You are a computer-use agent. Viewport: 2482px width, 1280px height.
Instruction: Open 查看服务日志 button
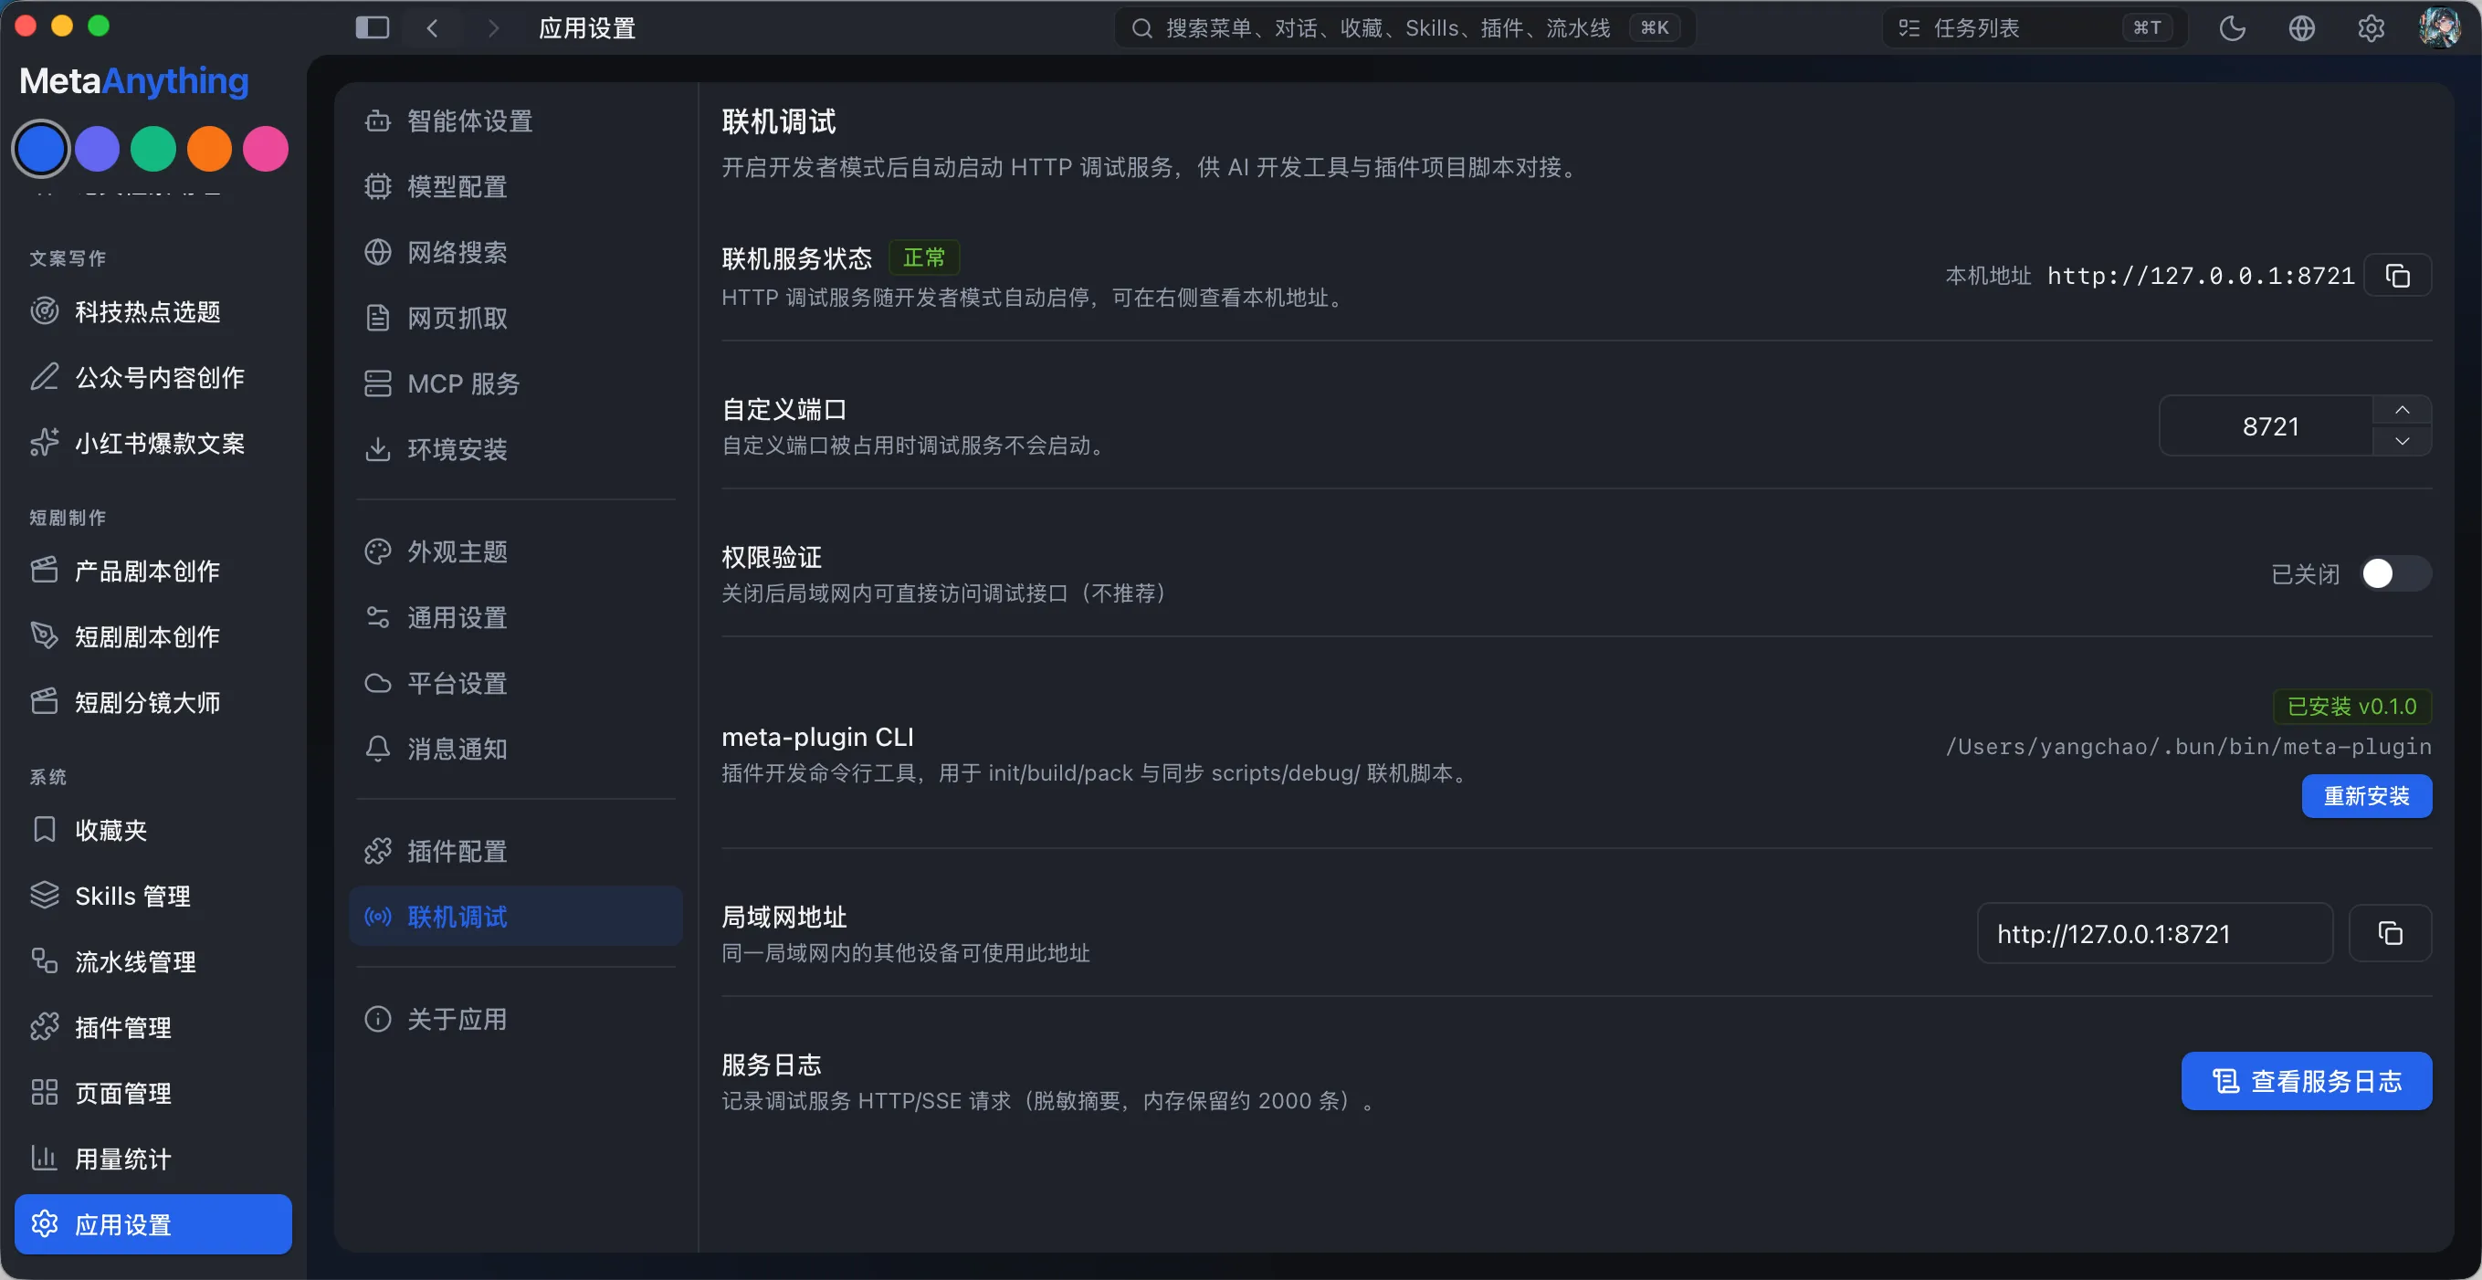[x=2306, y=1082]
